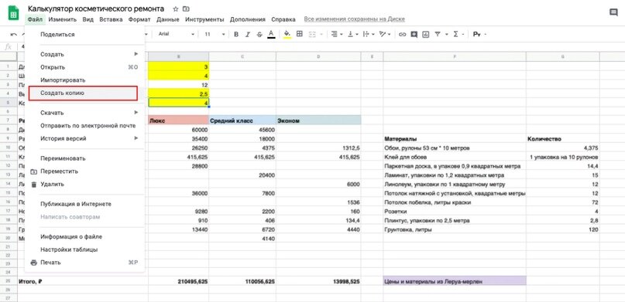Open the text color picker
Screen dimensions: 625x302
(271, 35)
